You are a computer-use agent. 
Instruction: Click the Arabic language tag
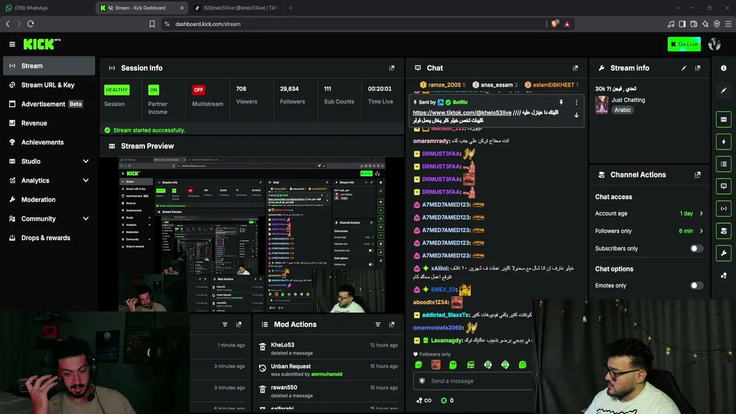622,110
